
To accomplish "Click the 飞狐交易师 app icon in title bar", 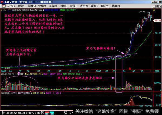I will click(x=2, y=2).
